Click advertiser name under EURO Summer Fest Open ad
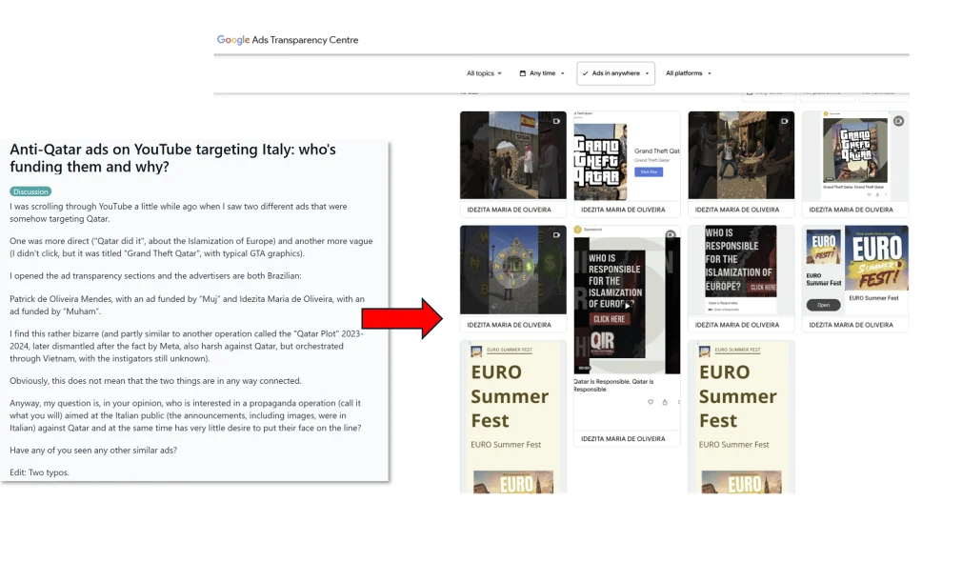The width and height of the screenshot is (962, 562). point(851,325)
